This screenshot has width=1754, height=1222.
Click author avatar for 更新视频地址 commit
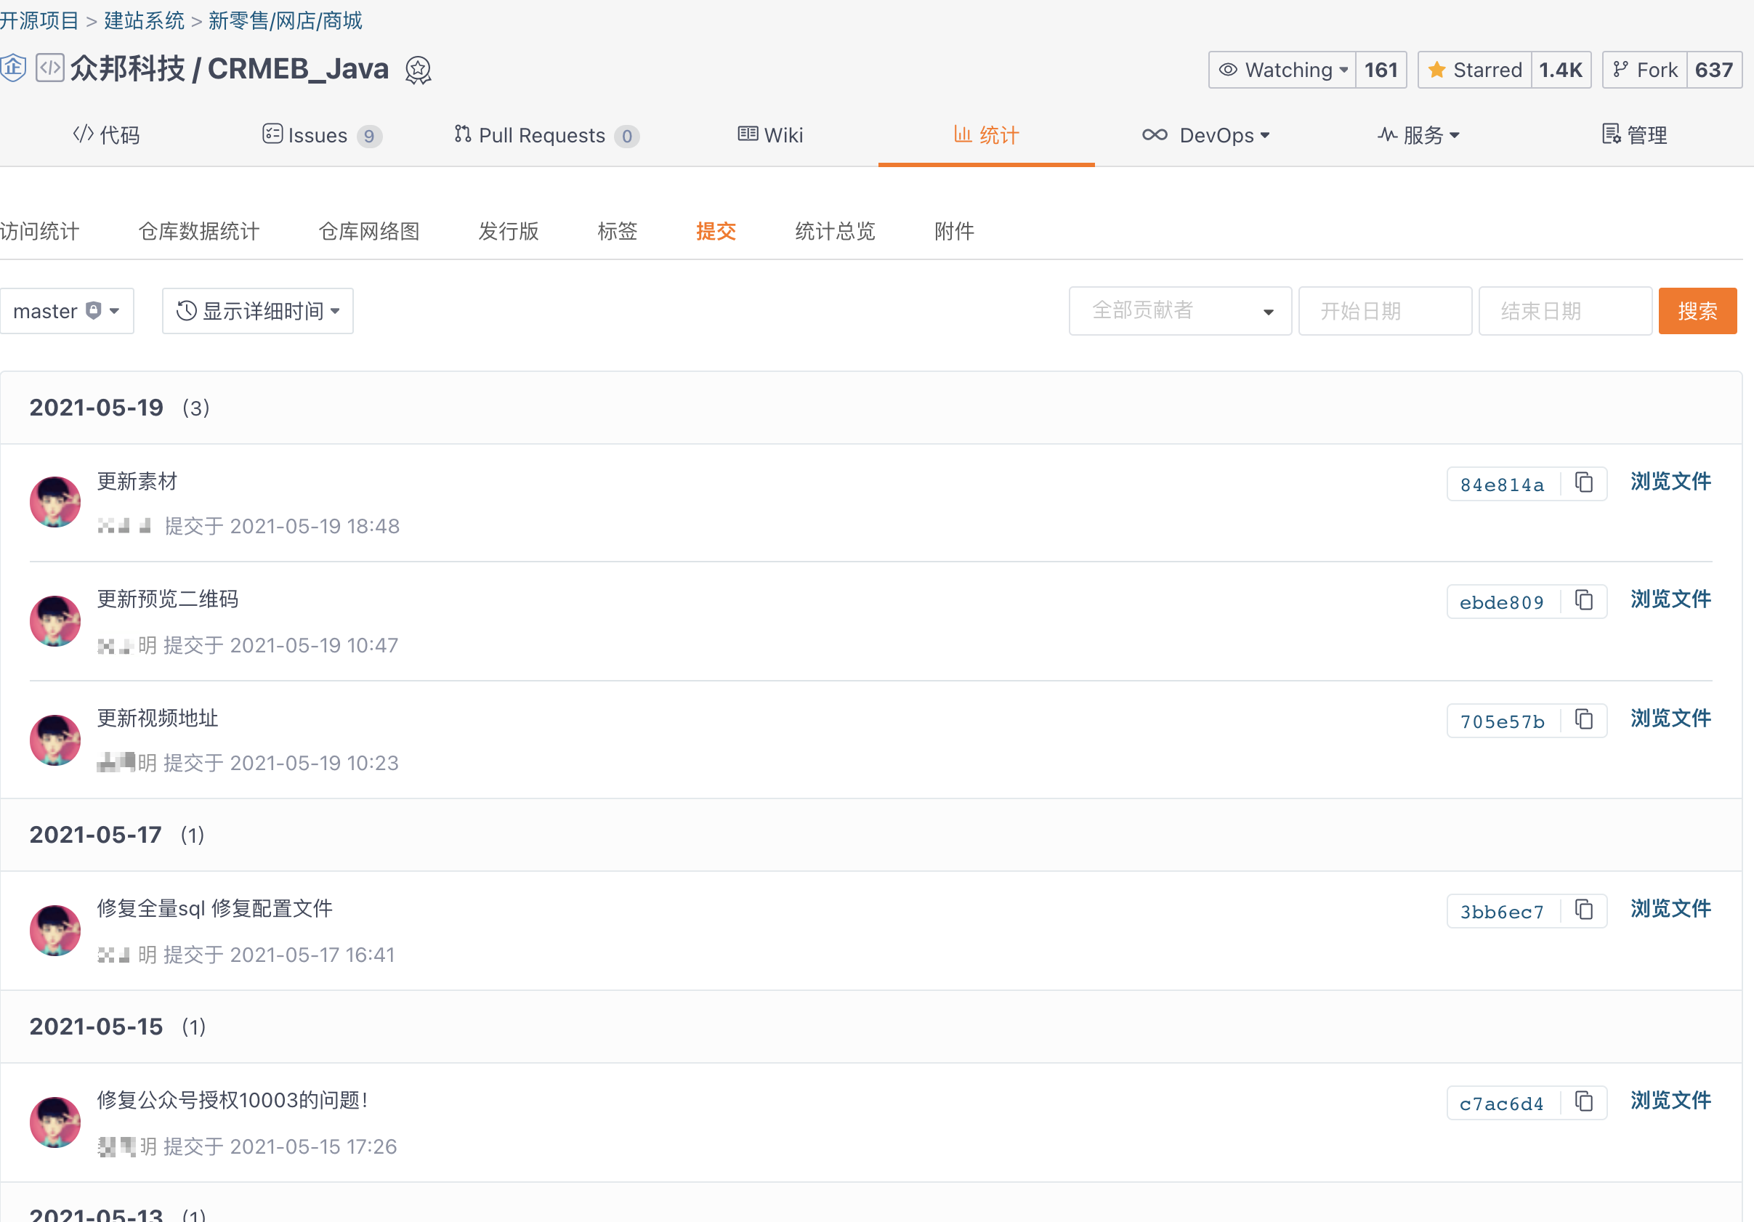[55, 740]
